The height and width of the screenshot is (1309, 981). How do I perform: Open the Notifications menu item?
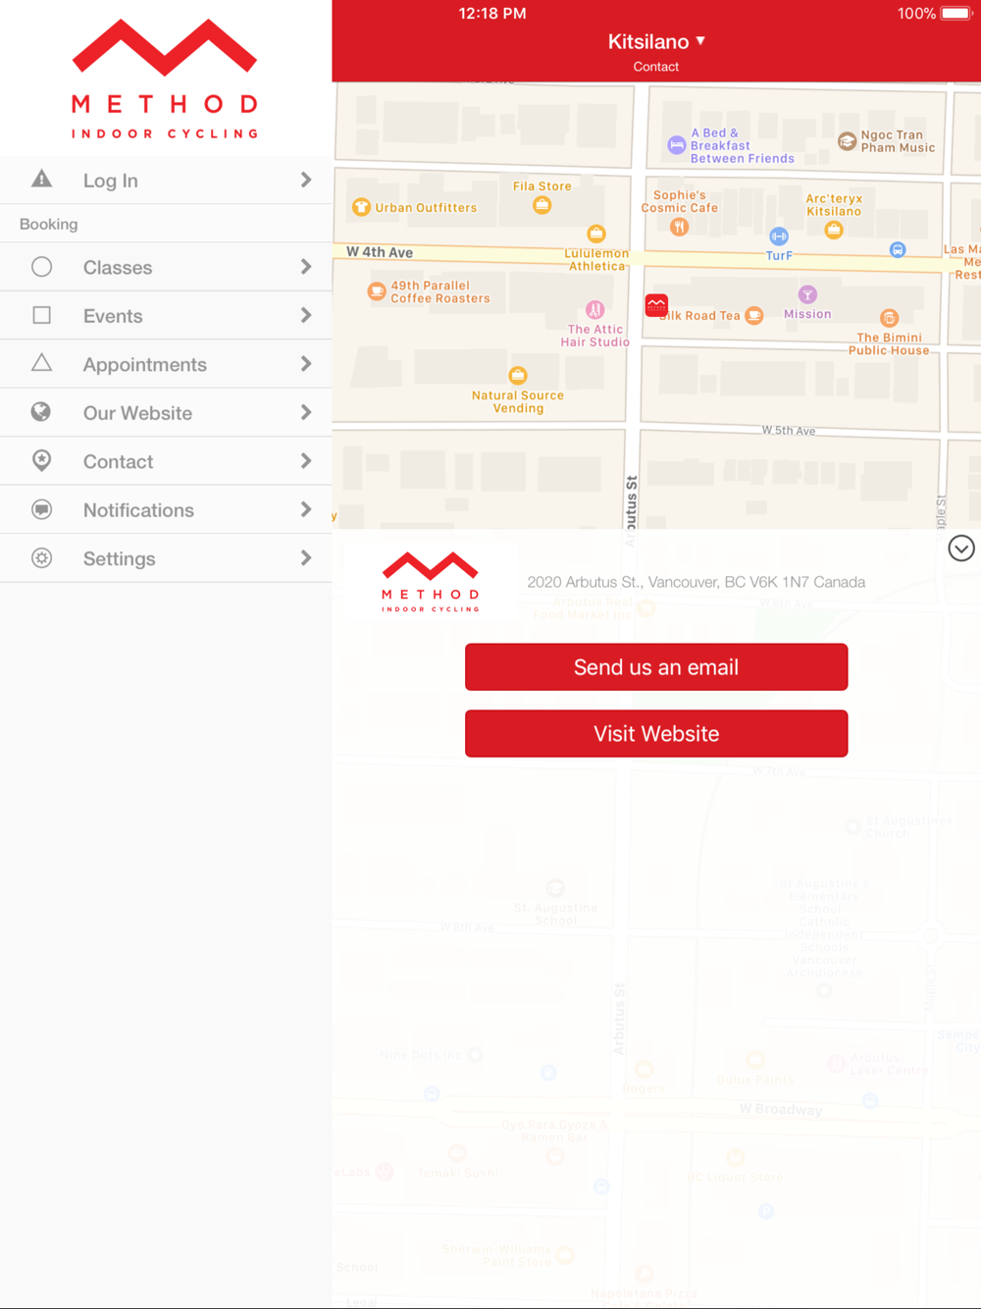166,509
